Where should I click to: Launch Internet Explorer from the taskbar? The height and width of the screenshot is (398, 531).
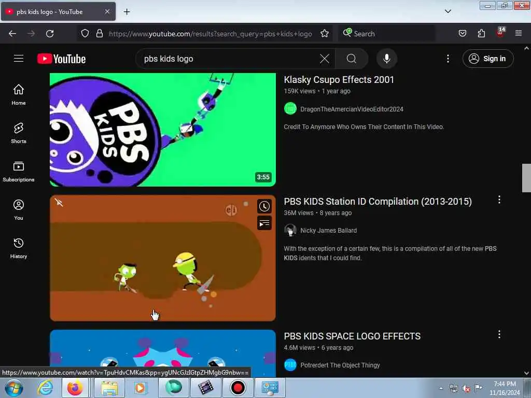point(45,388)
